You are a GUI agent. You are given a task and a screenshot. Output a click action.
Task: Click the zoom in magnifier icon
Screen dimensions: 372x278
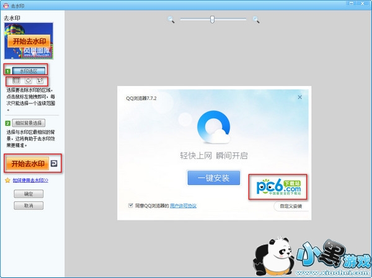click(255, 20)
